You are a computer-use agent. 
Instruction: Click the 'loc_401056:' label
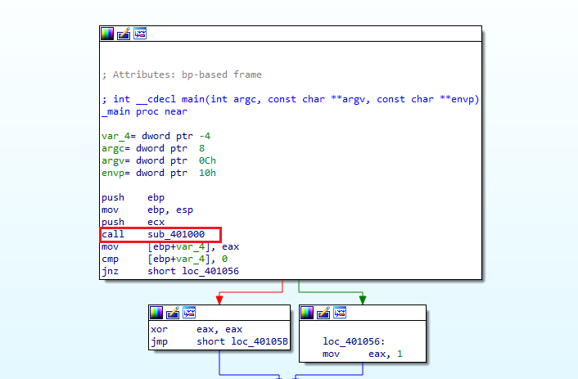(x=354, y=342)
